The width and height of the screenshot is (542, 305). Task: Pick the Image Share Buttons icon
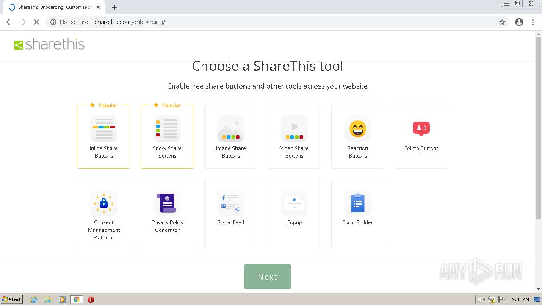coord(231,129)
